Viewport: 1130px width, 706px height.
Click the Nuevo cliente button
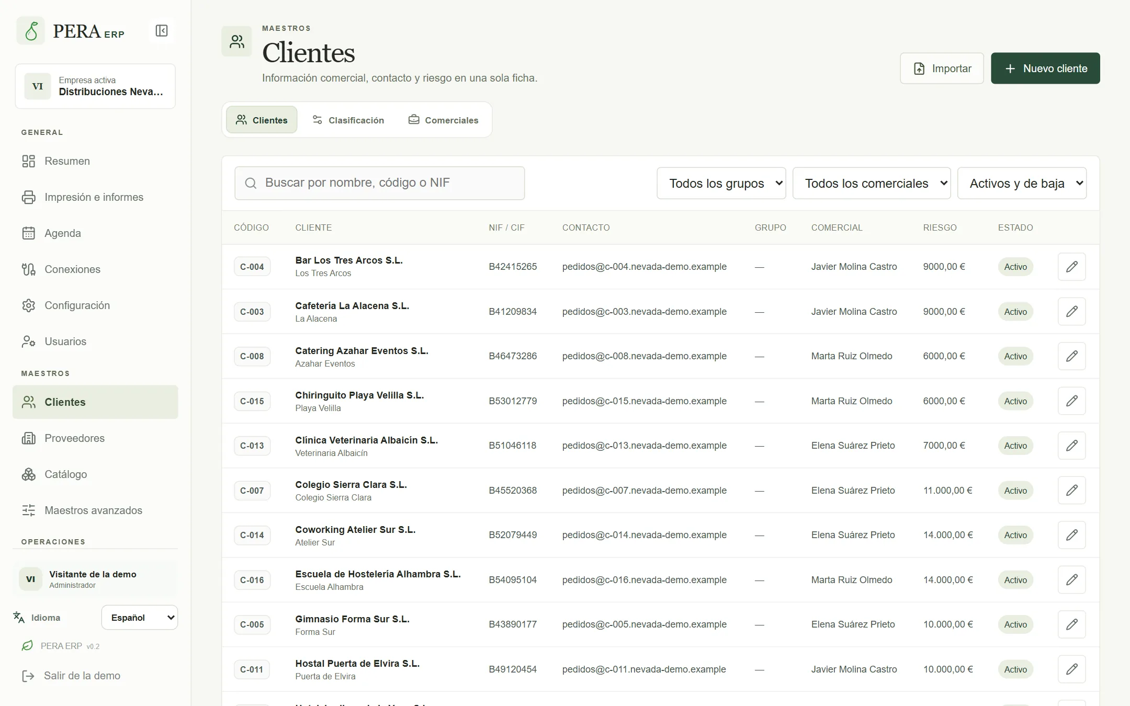coord(1045,69)
